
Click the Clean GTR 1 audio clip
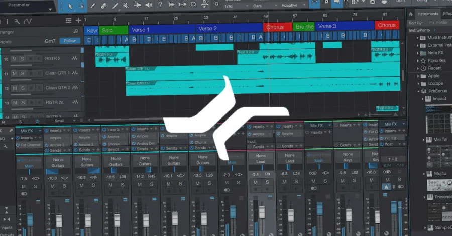point(263,72)
